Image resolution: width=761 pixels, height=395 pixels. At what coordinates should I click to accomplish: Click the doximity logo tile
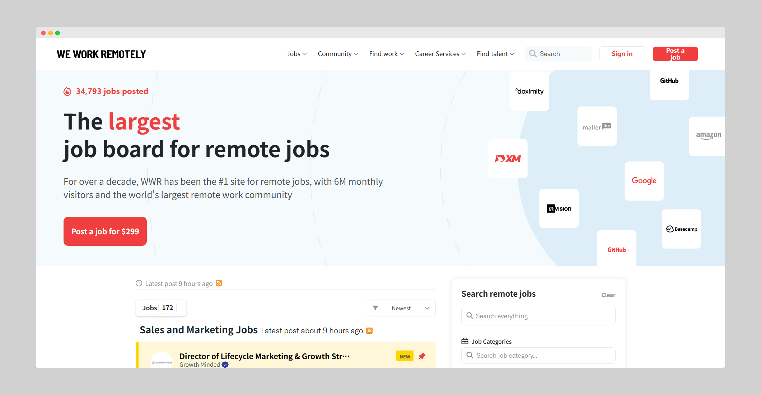click(529, 91)
